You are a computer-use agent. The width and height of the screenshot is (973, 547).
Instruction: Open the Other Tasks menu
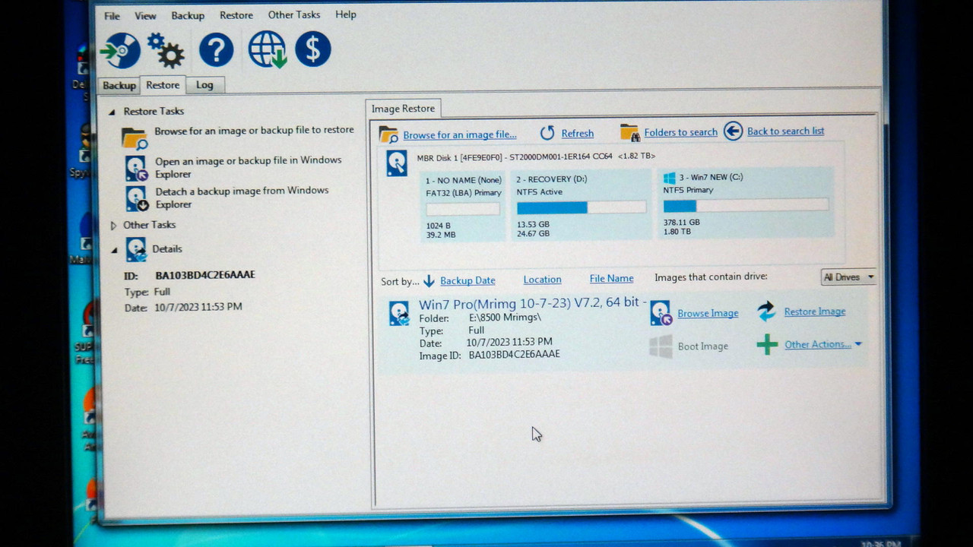tap(294, 14)
